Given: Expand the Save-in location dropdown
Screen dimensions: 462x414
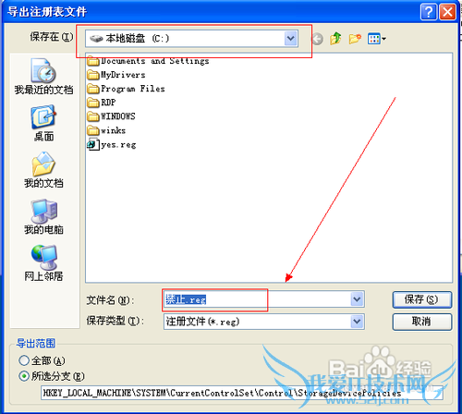Looking at the screenshot, I should [x=291, y=39].
